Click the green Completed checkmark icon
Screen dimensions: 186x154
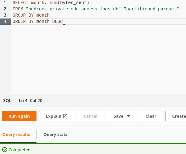[x=5, y=150]
